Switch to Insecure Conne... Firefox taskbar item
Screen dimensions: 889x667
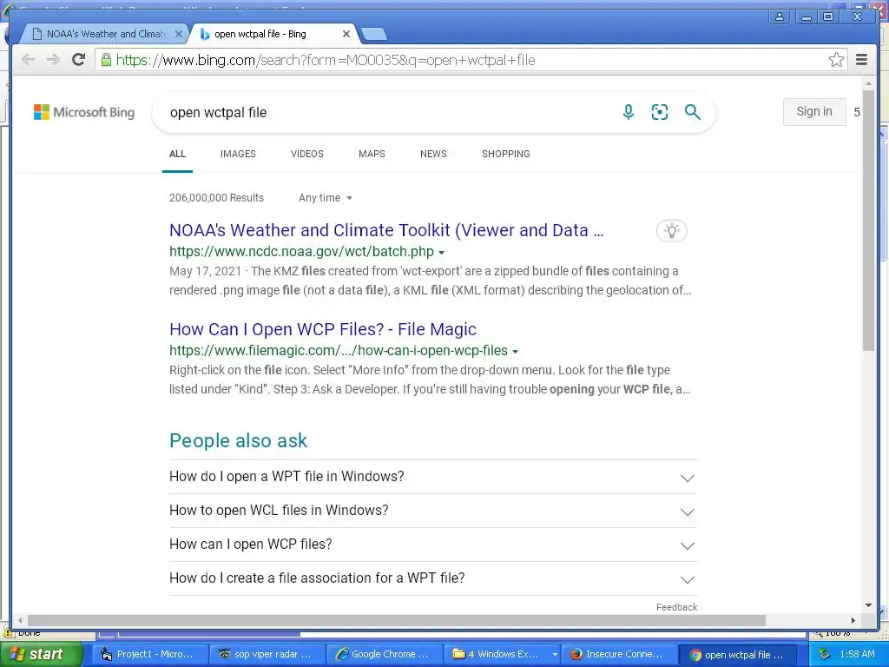[619, 655]
